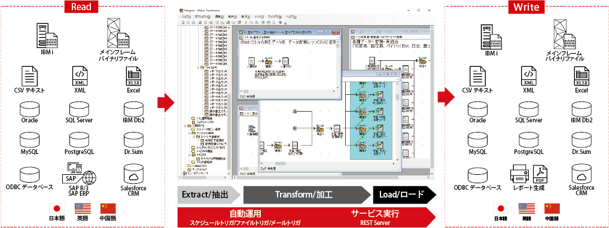This screenshot has height=228, width=609.
Task: Select the PostgreSQL icon in Read panel
Action: 79,140
